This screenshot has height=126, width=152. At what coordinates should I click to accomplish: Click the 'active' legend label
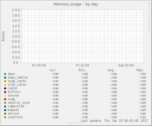pyautogui.click(x=13, y=114)
